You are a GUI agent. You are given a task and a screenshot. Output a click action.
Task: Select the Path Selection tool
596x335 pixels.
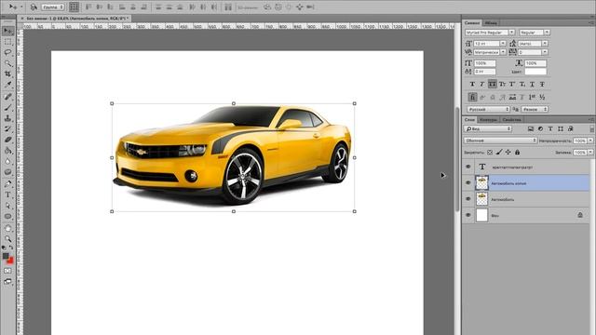coord(8,206)
